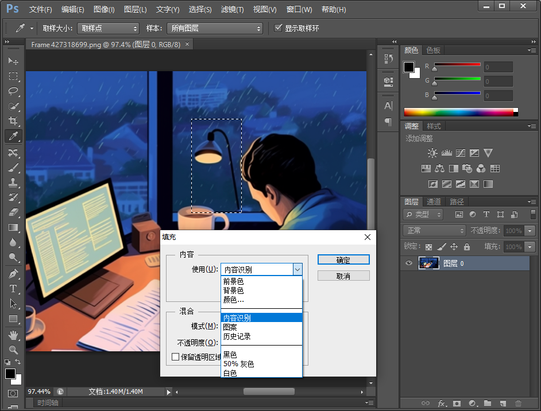
Task: Choose 白色 from the fill list
Action: pos(230,373)
